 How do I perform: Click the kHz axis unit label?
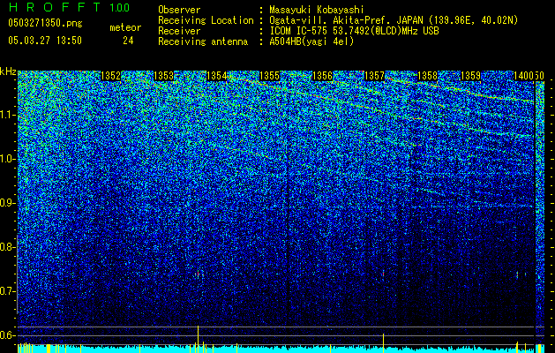click(x=8, y=71)
